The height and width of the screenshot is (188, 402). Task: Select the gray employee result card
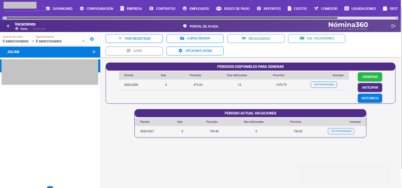(50, 72)
